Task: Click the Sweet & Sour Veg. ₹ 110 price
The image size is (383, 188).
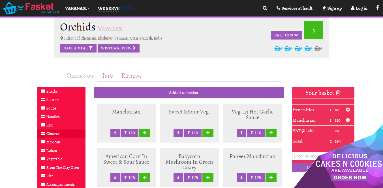Action: pos(192,133)
